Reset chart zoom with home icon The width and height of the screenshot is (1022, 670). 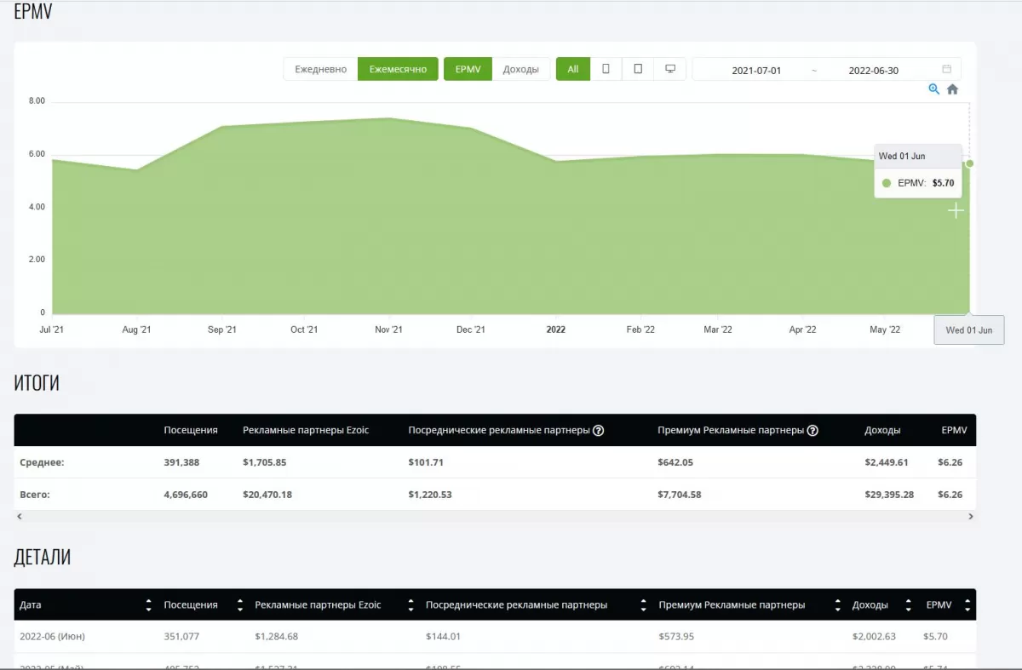[x=952, y=89]
